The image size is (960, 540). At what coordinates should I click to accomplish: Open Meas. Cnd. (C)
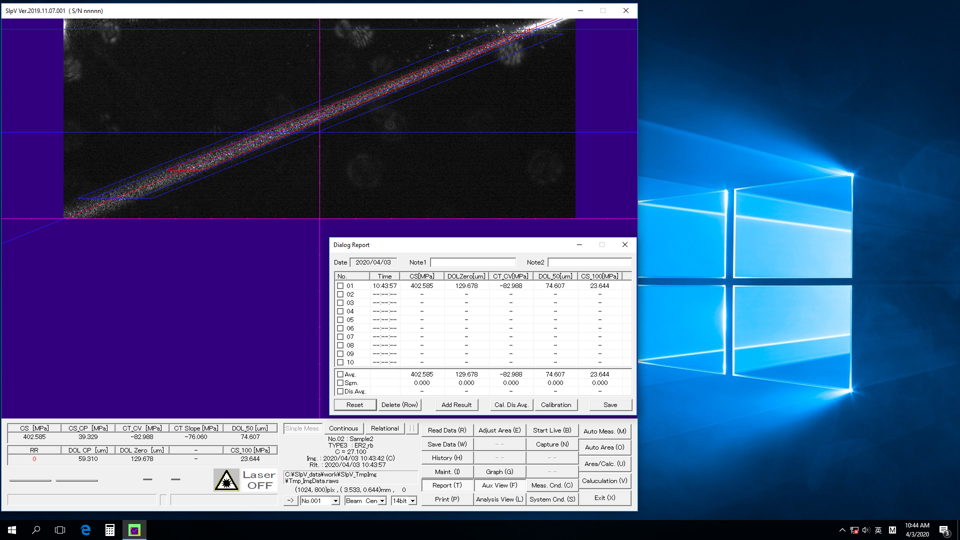pyautogui.click(x=552, y=485)
